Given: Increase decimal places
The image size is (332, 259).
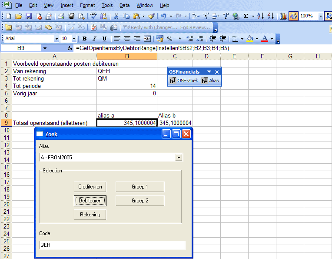Looking at the screenshot, I should coord(190,39).
